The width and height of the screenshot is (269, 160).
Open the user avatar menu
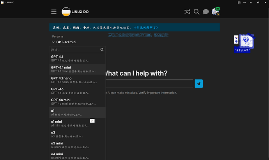(x=215, y=12)
